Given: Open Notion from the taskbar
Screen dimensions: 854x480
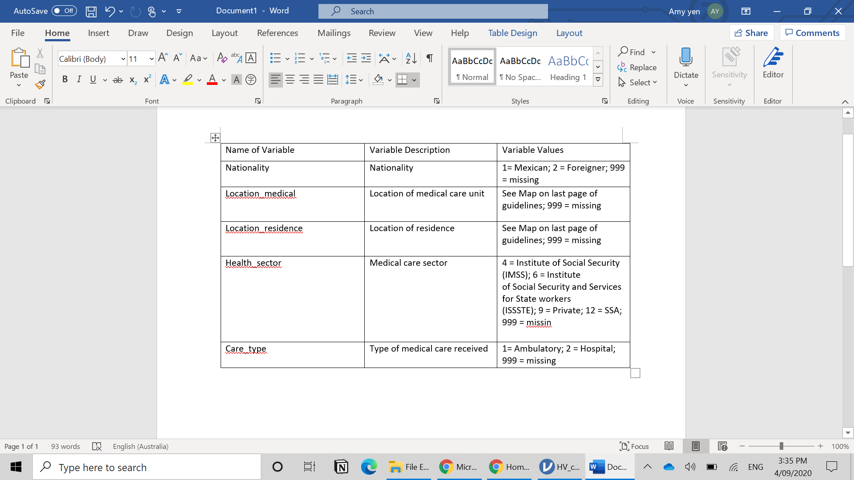Looking at the screenshot, I should tap(341, 467).
